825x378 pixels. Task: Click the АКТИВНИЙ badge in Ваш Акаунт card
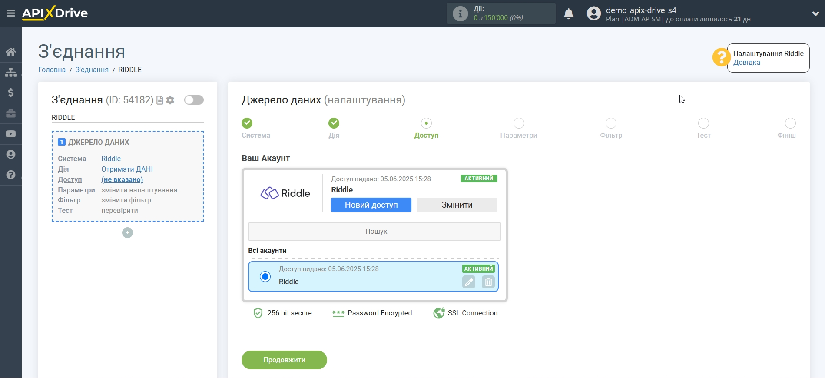pyautogui.click(x=479, y=179)
